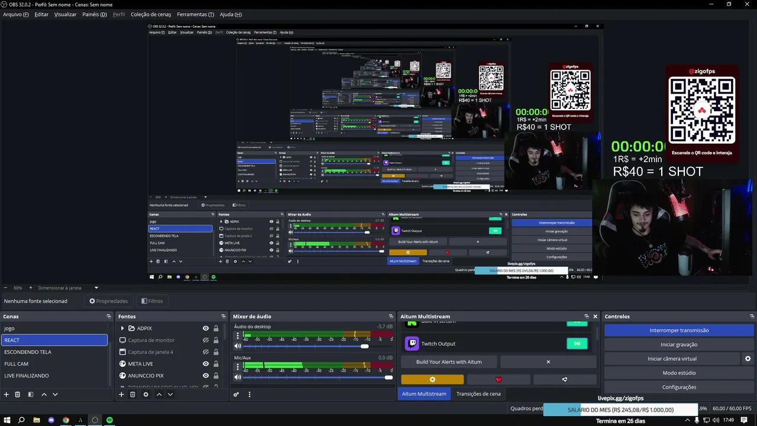Open scene filters icon in Cenas toolbar
Image resolution: width=757 pixels, height=426 pixels.
(30, 395)
